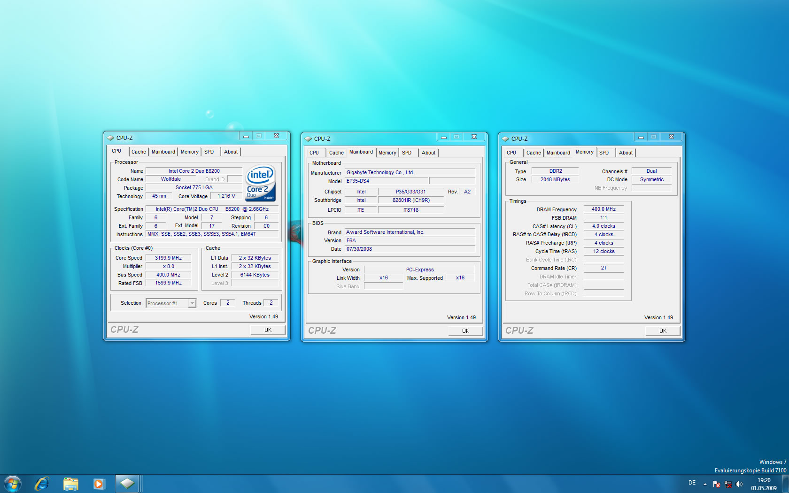Click the DRAM frequency '400.0 MHz'
Screen dimensions: 789x493
click(603, 209)
